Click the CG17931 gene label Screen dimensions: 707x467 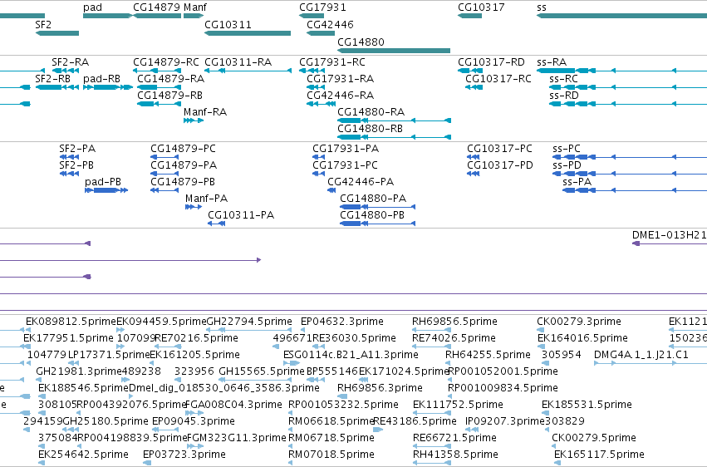pyautogui.click(x=322, y=7)
